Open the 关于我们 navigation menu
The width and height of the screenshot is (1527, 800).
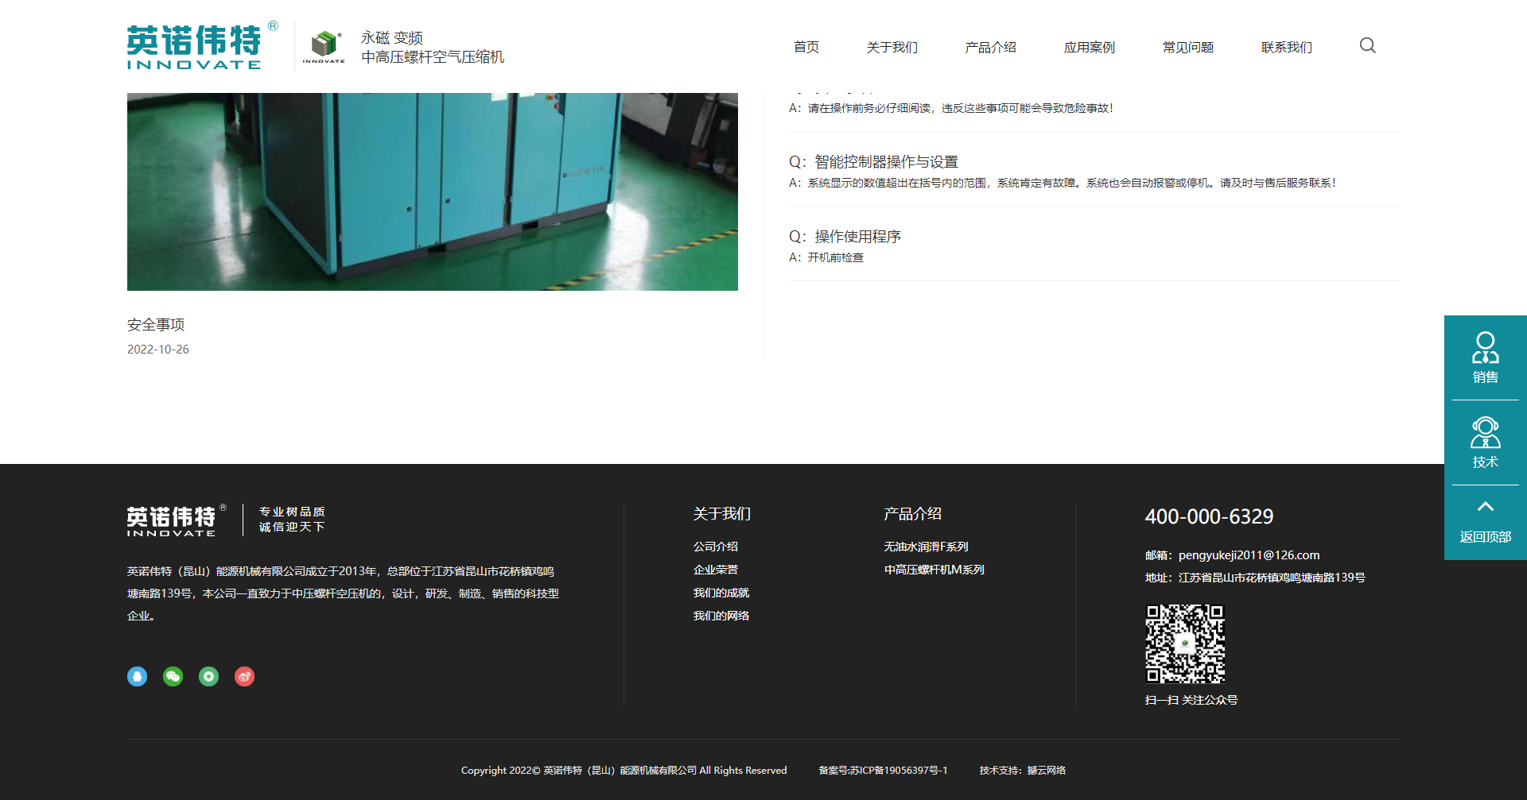(x=892, y=47)
